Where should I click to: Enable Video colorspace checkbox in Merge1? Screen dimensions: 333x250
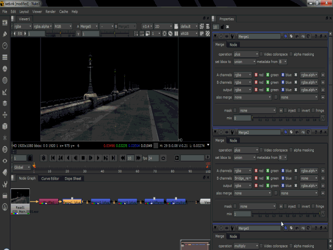(x=261, y=54)
